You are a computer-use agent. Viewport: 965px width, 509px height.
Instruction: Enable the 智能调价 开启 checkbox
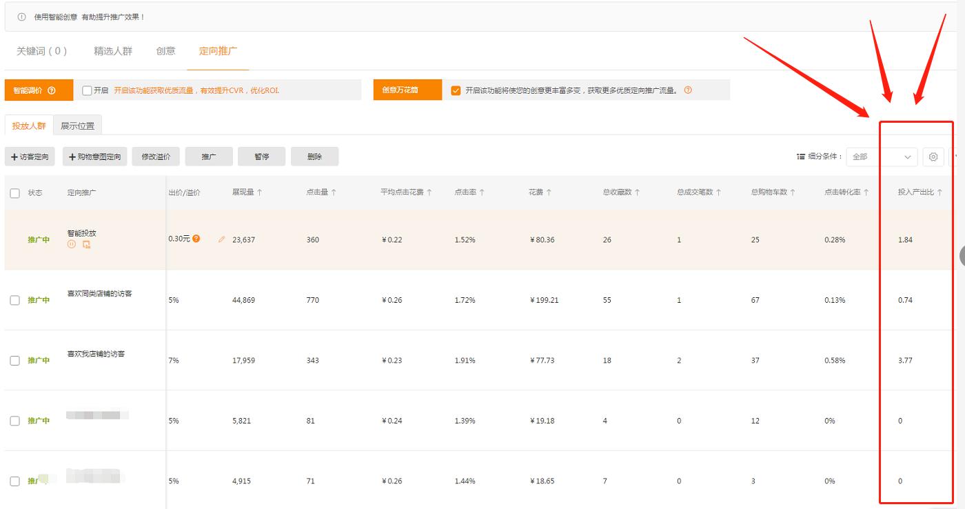coord(87,90)
